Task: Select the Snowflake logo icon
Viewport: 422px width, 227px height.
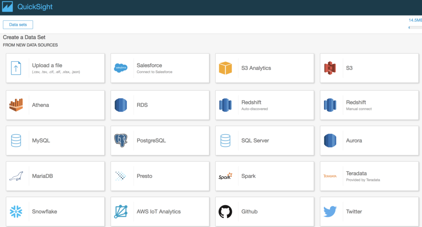Action: 16,211
